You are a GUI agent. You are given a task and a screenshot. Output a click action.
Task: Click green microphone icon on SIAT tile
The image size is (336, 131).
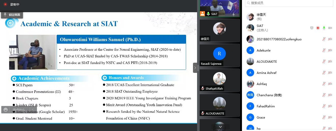(x=208, y=14)
